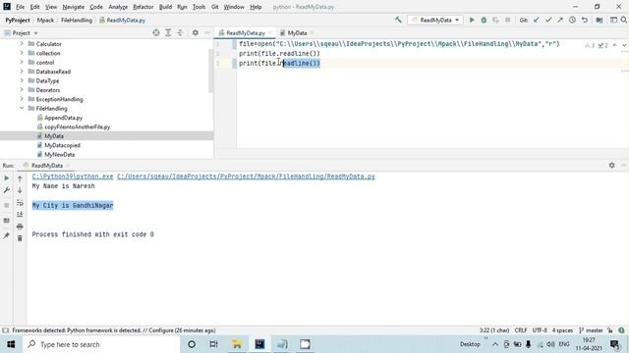Viewport: 629px width, 353px height.
Task: Click the python.exe path link
Action: (x=73, y=176)
